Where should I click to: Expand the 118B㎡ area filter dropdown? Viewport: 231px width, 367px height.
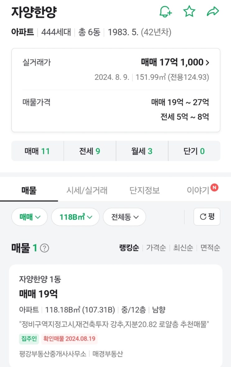click(76, 217)
